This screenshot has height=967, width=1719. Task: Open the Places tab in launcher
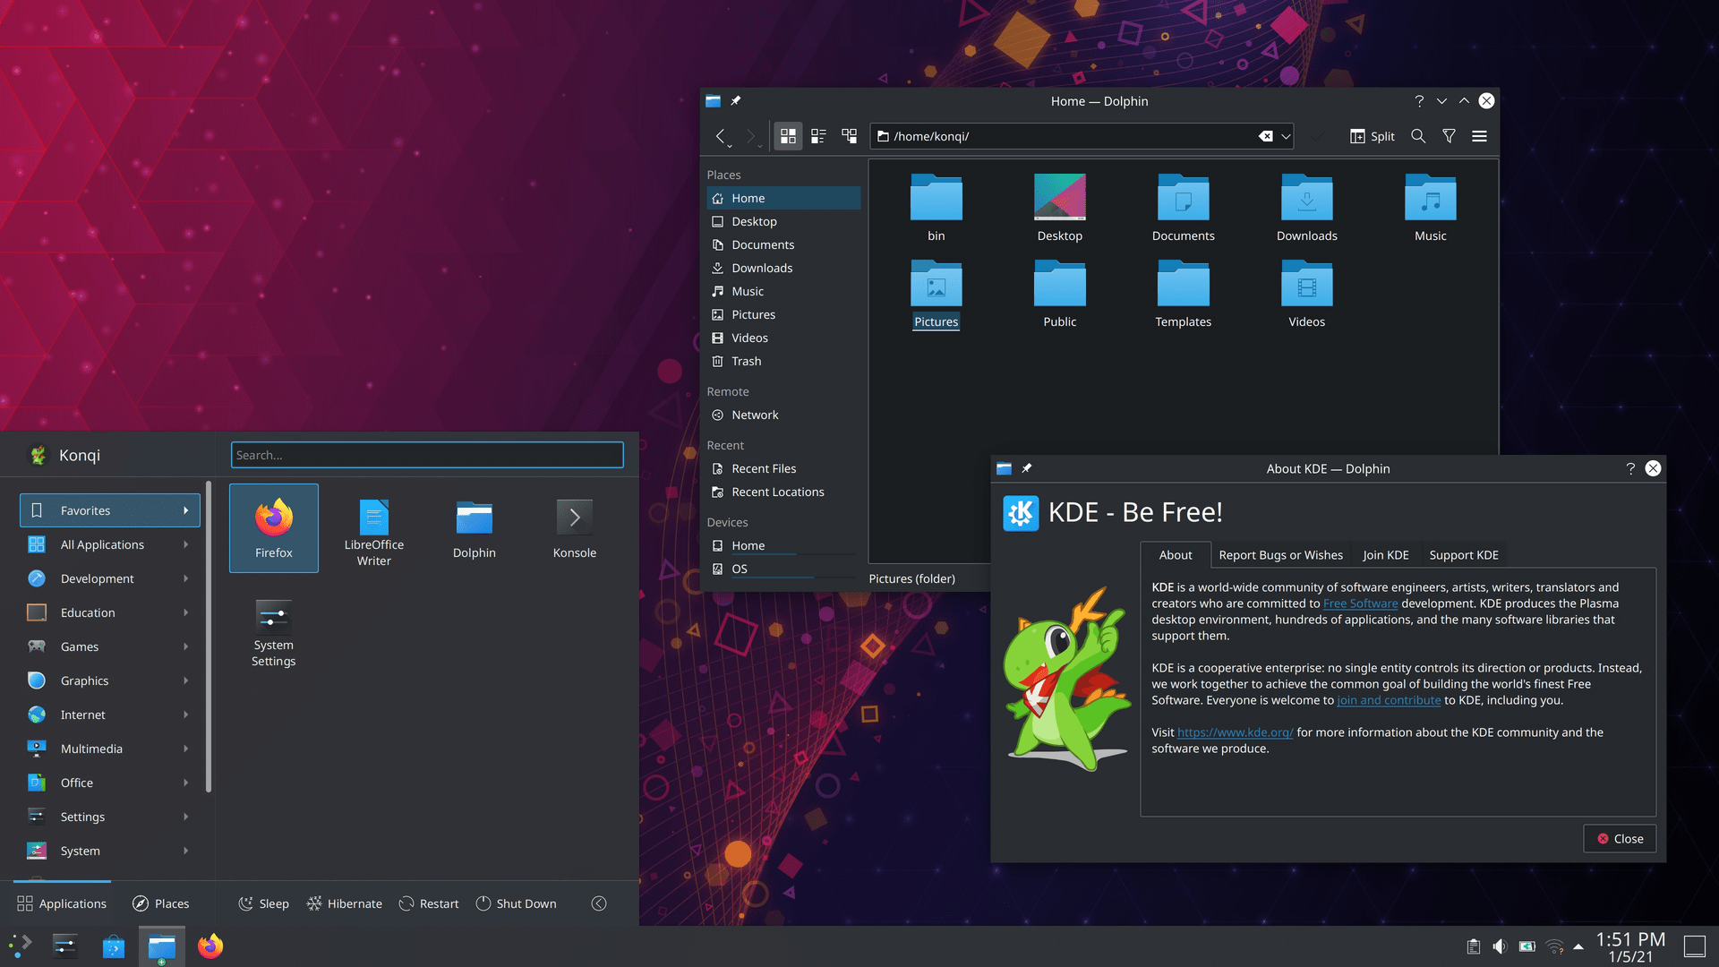pos(161,903)
